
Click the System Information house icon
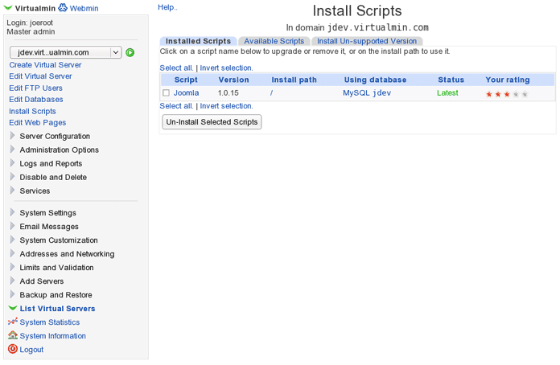coord(12,336)
